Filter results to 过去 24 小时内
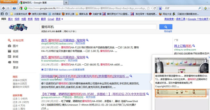Screen dimensions: 210x110 (21, 102)
